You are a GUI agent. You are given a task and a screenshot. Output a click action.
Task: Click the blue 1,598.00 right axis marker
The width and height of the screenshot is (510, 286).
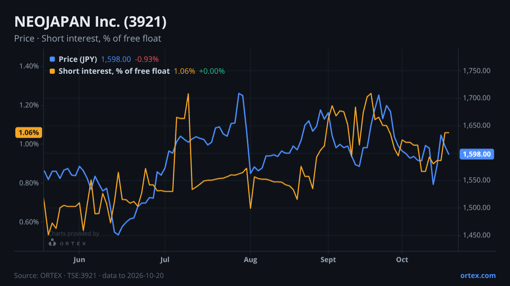pos(477,154)
